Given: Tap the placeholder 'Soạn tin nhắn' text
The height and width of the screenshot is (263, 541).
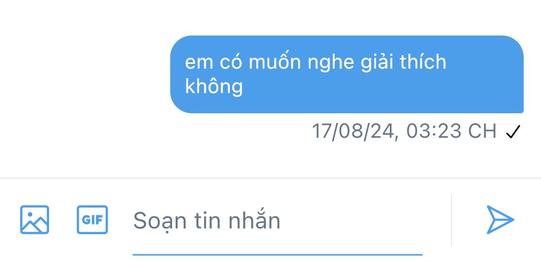Looking at the screenshot, I should click(x=207, y=221).
